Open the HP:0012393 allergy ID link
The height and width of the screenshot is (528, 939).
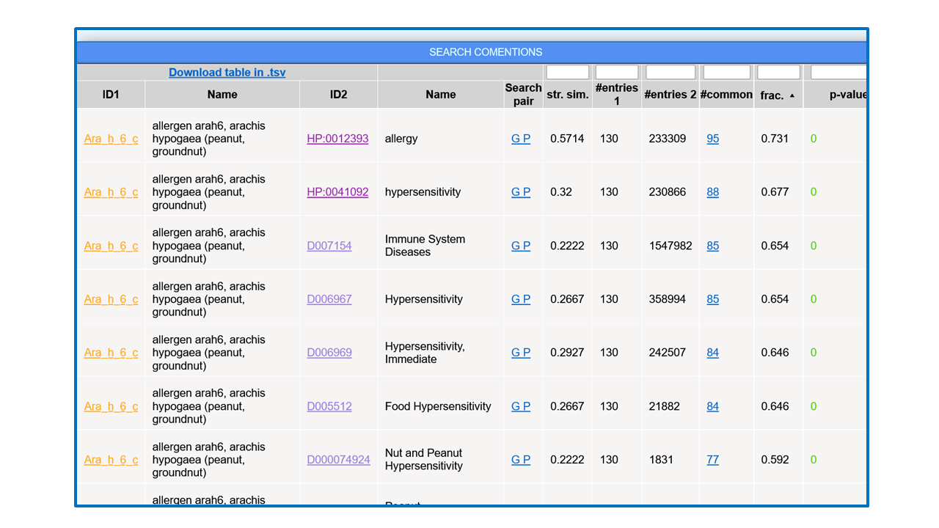point(337,139)
